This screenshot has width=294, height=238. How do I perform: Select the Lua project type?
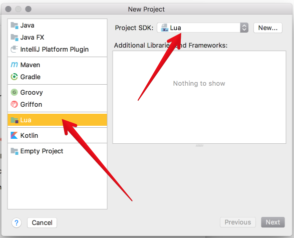(x=58, y=120)
